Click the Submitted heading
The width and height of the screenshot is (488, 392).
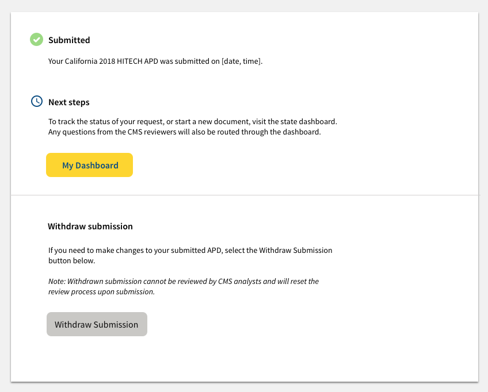pos(69,40)
